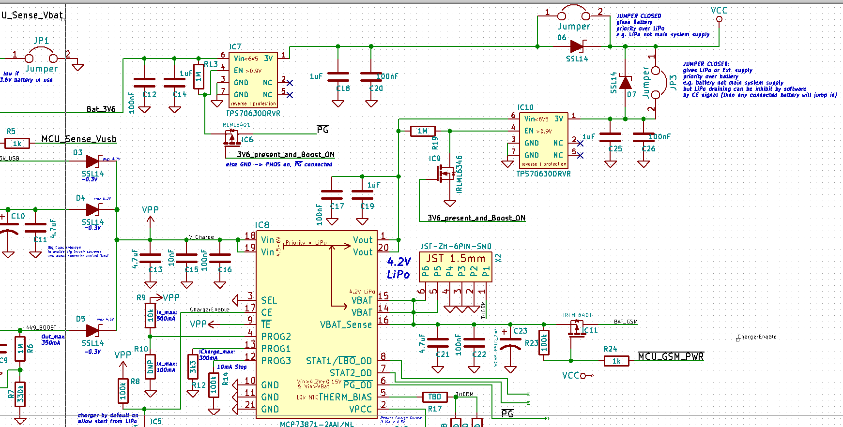Select capacitor C17
This screenshot has width=843, height=427.
tap(332, 194)
